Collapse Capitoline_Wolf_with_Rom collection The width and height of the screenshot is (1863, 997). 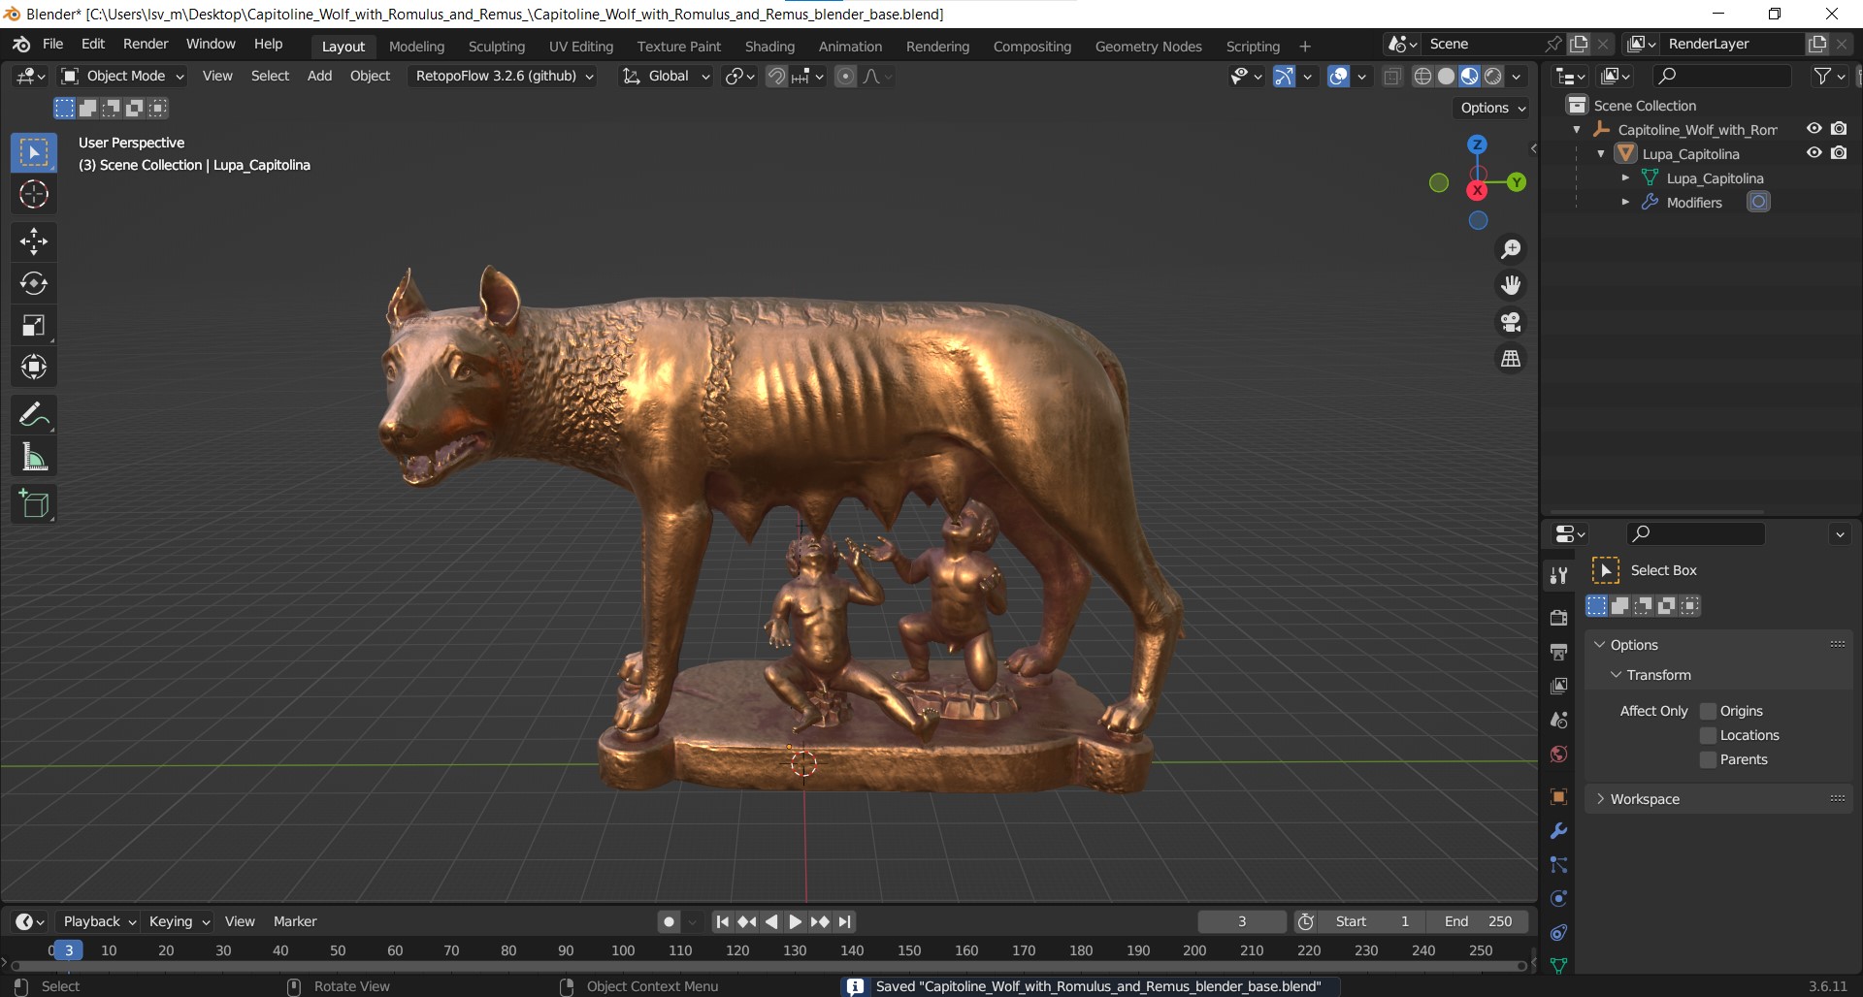[x=1577, y=129]
